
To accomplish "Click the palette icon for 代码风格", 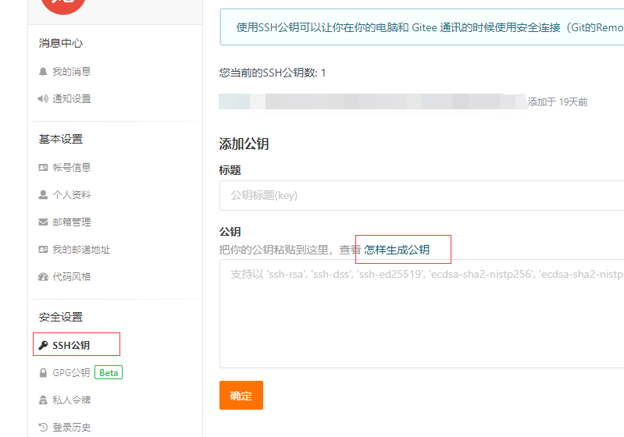I will coord(43,277).
